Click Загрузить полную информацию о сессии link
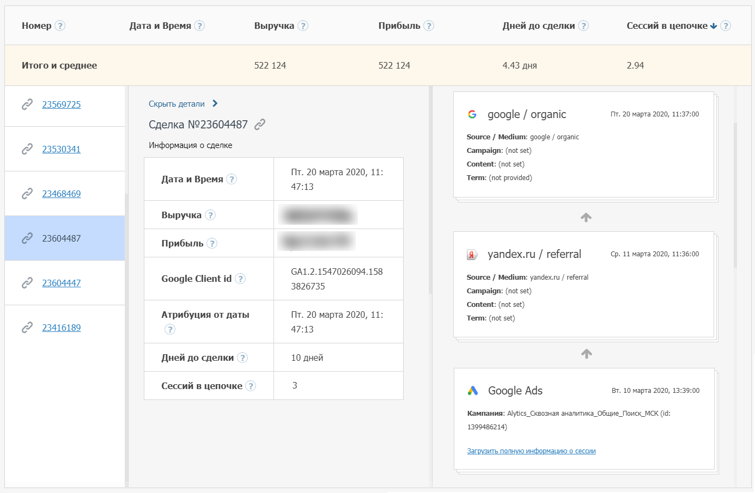Screen dimensions: 755x493 (531, 451)
